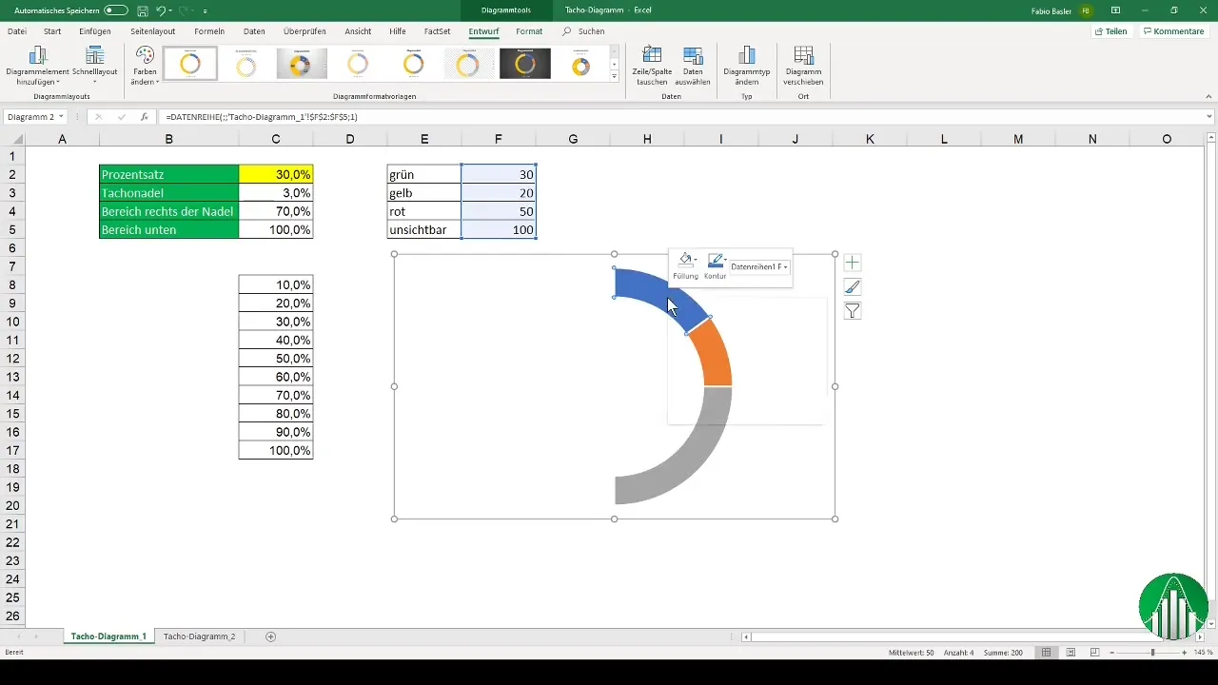Open the Formeln ribbon tab
1218x685 pixels.
click(x=209, y=31)
